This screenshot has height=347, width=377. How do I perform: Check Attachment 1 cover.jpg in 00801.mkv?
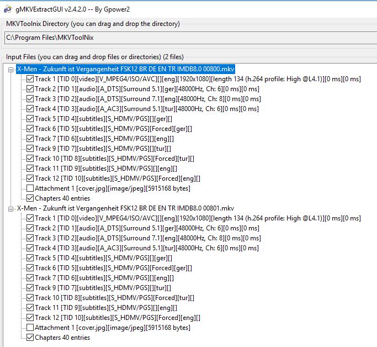[30, 328]
